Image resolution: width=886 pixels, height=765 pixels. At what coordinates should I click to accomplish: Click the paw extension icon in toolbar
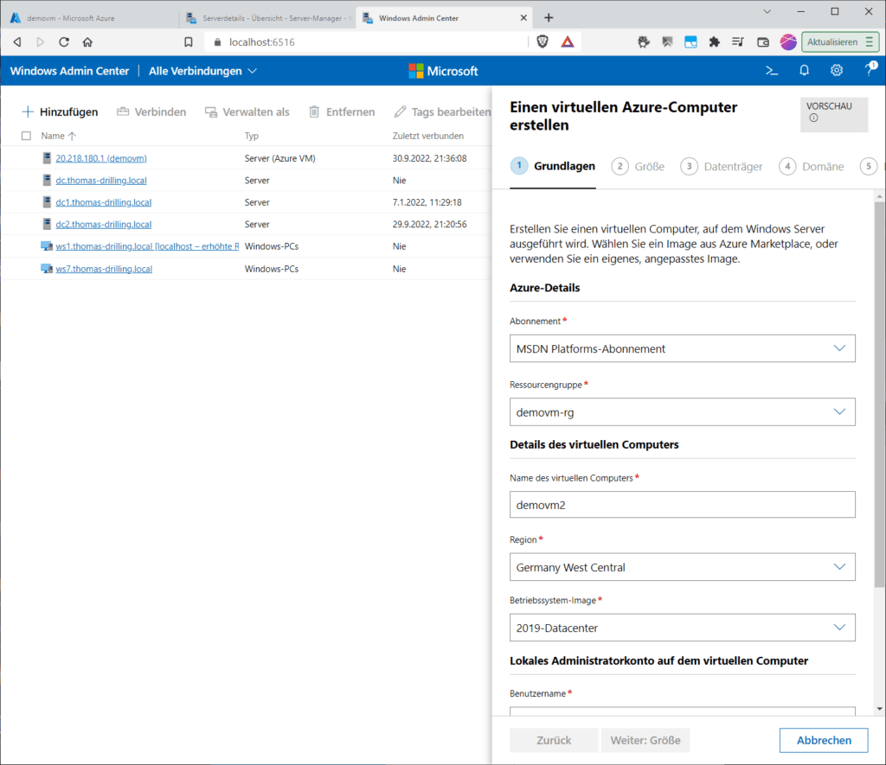pyautogui.click(x=643, y=41)
